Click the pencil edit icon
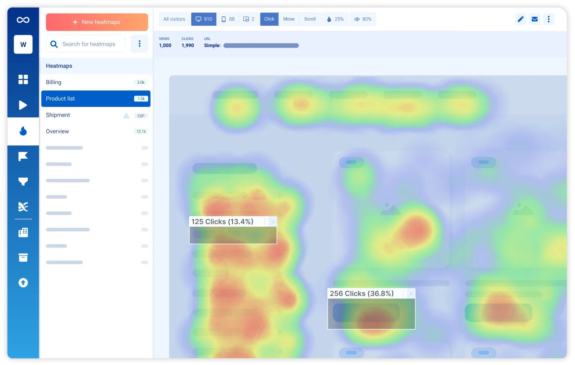The width and height of the screenshot is (575, 365). click(x=521, y=19)
